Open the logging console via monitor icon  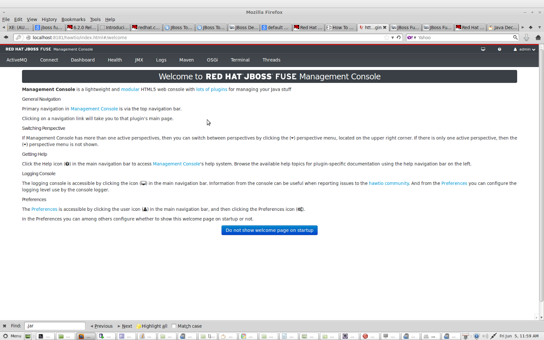(x=483, y=49)
